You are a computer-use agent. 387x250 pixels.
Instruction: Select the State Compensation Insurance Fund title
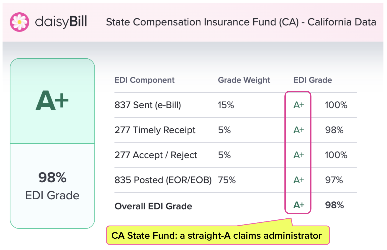[241, 22]
